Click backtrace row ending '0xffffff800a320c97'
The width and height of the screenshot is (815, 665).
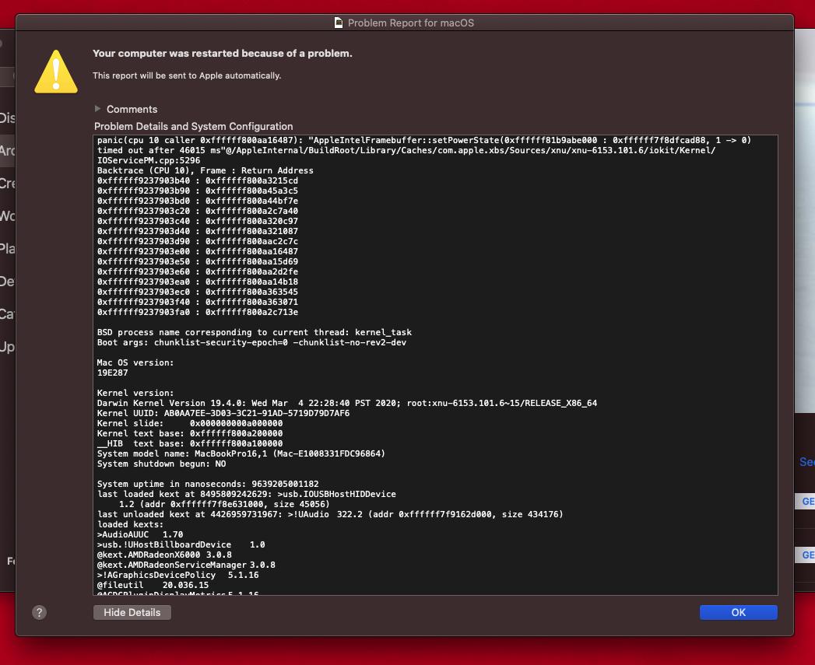click(198, 222)
